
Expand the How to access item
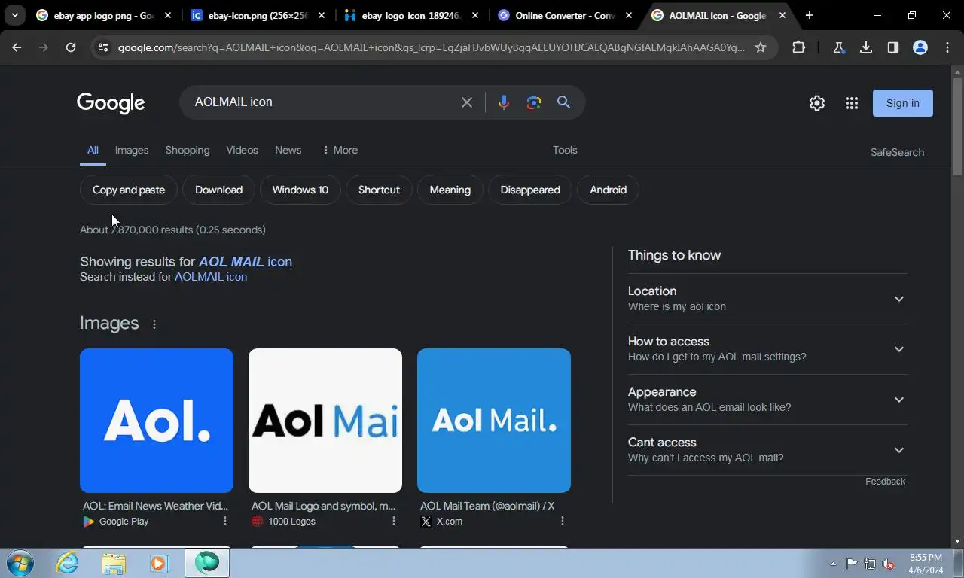pos(767,349)
